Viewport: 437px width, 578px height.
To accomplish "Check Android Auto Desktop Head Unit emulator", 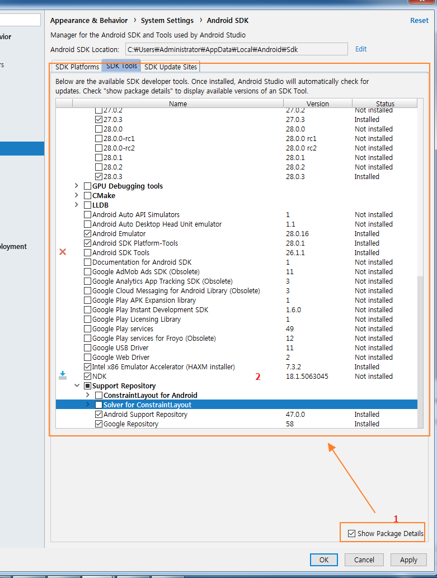I will point(87,224).
